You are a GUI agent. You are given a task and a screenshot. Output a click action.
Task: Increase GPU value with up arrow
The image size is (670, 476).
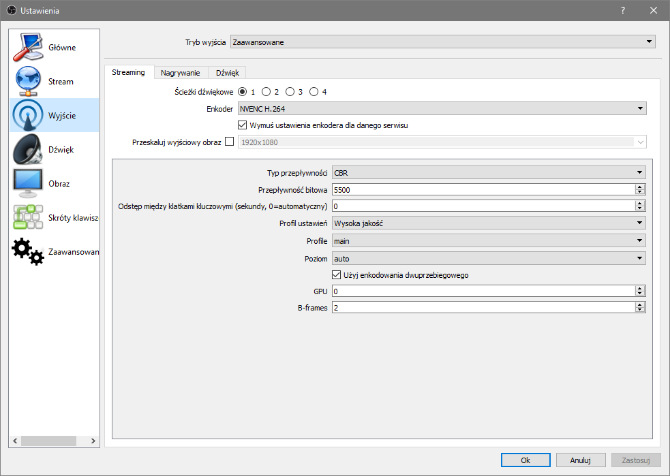click(x=639, y=289)
